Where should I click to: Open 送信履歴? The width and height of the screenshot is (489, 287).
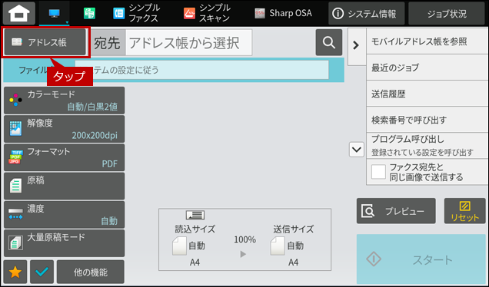tap(427, 94)
